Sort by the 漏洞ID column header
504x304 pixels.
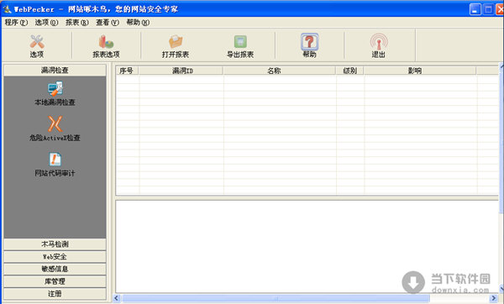pyautogui.click(x=181, y=71)
